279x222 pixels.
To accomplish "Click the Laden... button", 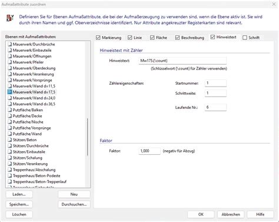I will [19, 194].
